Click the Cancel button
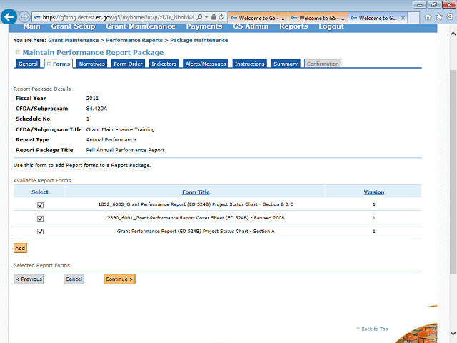457x343 pixels. (x=74, y=279)
